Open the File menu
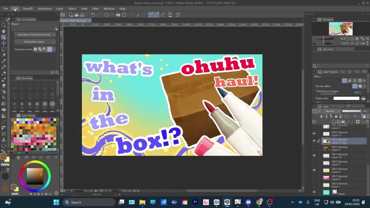The width and height of the screenshot is (370, 208). coord(5,9)
